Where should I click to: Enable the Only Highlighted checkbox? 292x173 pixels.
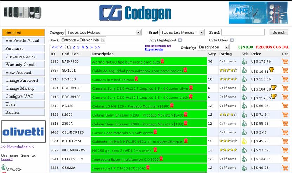coord(180,40)
